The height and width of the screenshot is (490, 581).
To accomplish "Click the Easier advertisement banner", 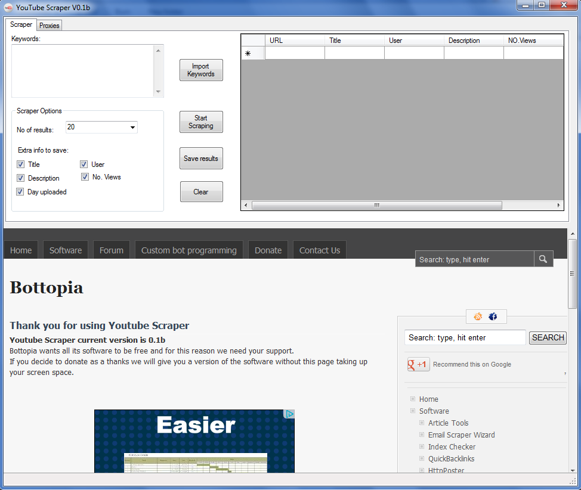I will [x=194, y=441].
